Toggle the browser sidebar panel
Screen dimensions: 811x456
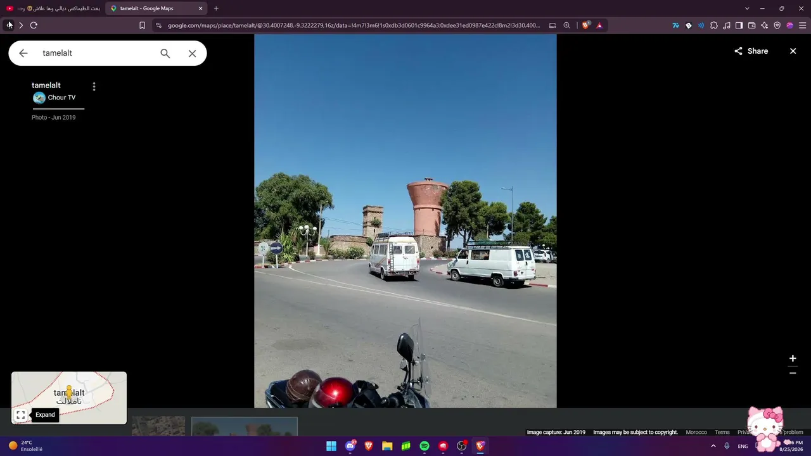coord(739,25)
